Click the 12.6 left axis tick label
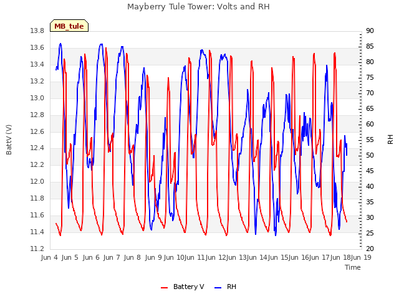 [37, 131]
